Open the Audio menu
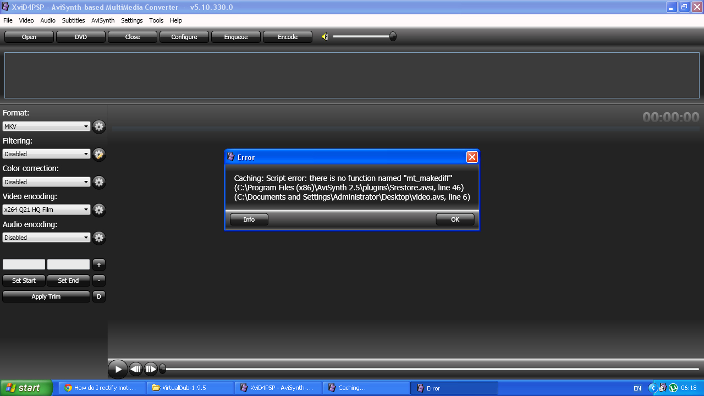The height and width of the screenshot is (396, 704). tap(48, 20)
